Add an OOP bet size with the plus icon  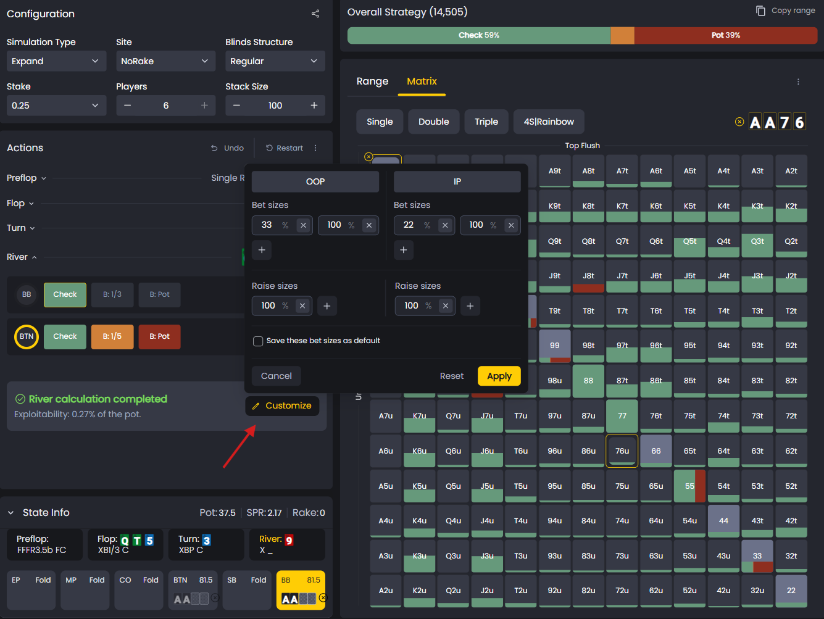coord(261,250)
